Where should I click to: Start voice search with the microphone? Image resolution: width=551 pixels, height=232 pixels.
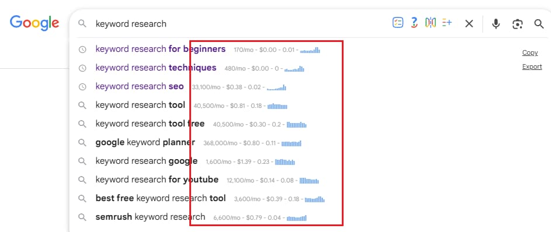(496, 24)
